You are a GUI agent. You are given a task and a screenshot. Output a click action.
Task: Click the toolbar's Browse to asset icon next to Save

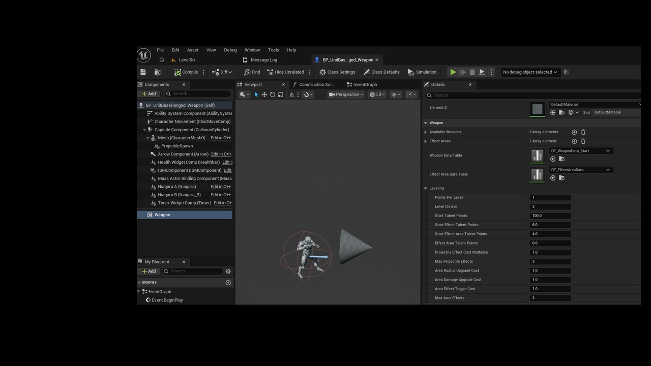158,72
